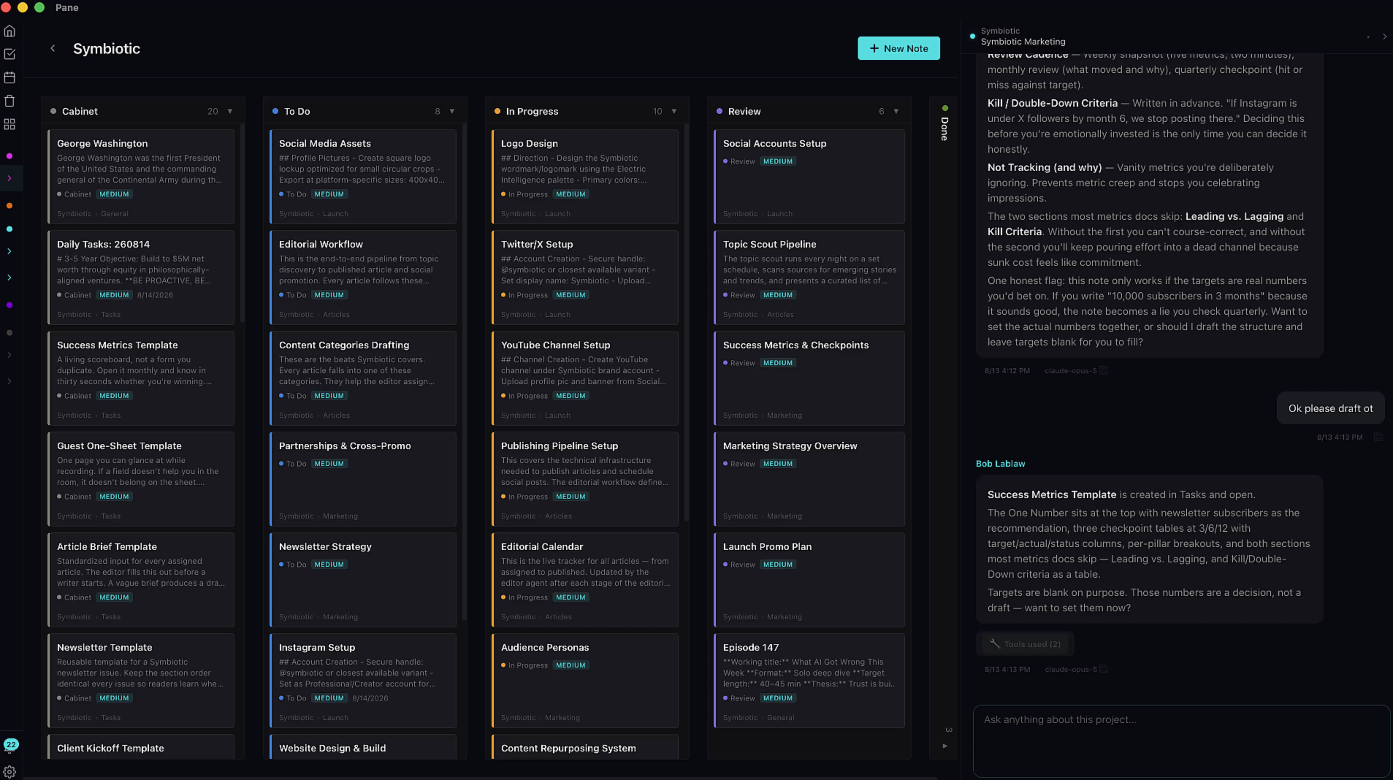Click the Done column label
The height and width of the screenshot is (780, 1393).
(x=944, y=129)
